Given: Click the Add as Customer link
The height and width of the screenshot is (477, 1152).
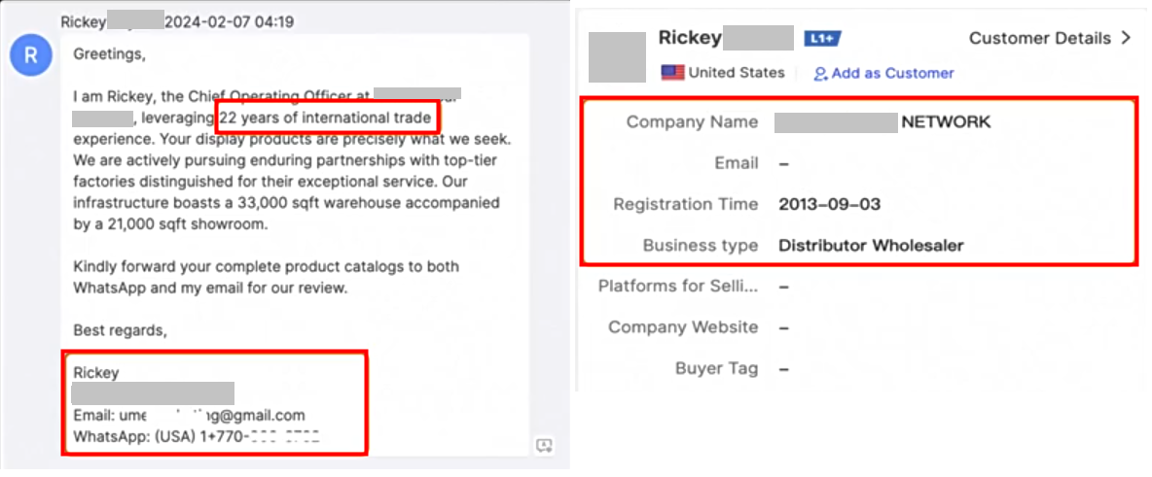Looking at the screenshot, I should pos(892,73).
